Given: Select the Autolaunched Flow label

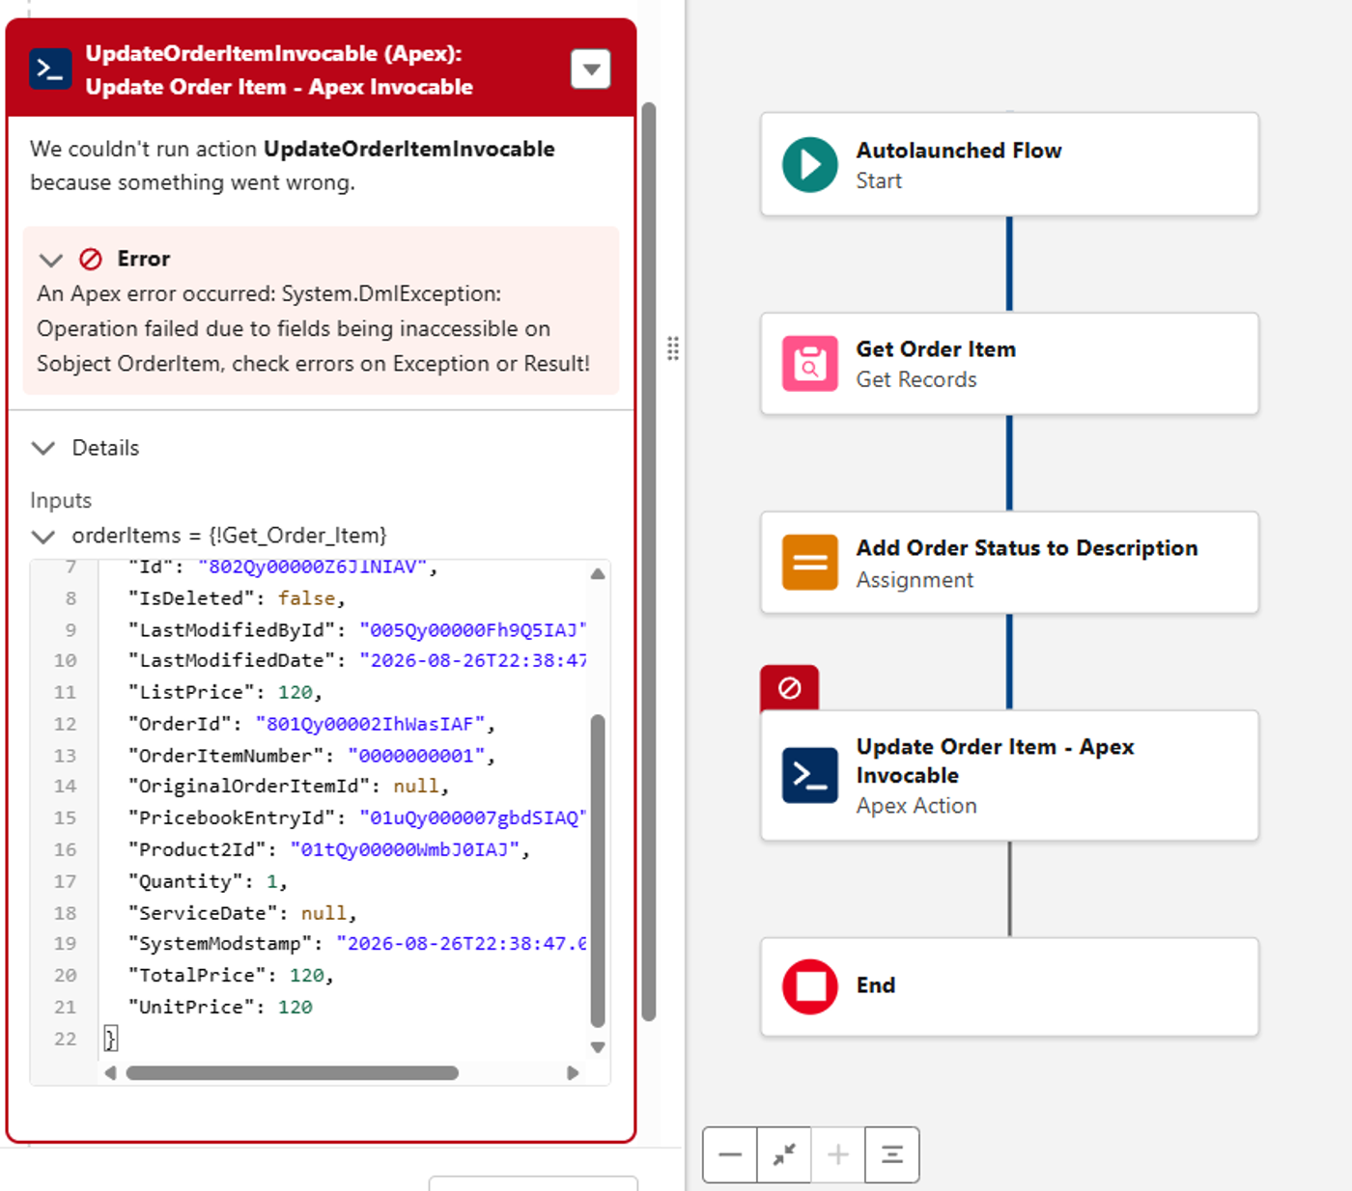Looking at the screenshot, I should point(959,151).
